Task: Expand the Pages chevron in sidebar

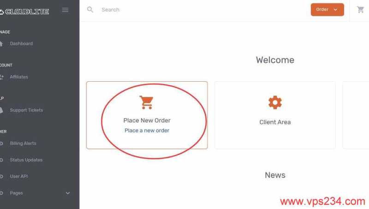Action: (68, 193)
